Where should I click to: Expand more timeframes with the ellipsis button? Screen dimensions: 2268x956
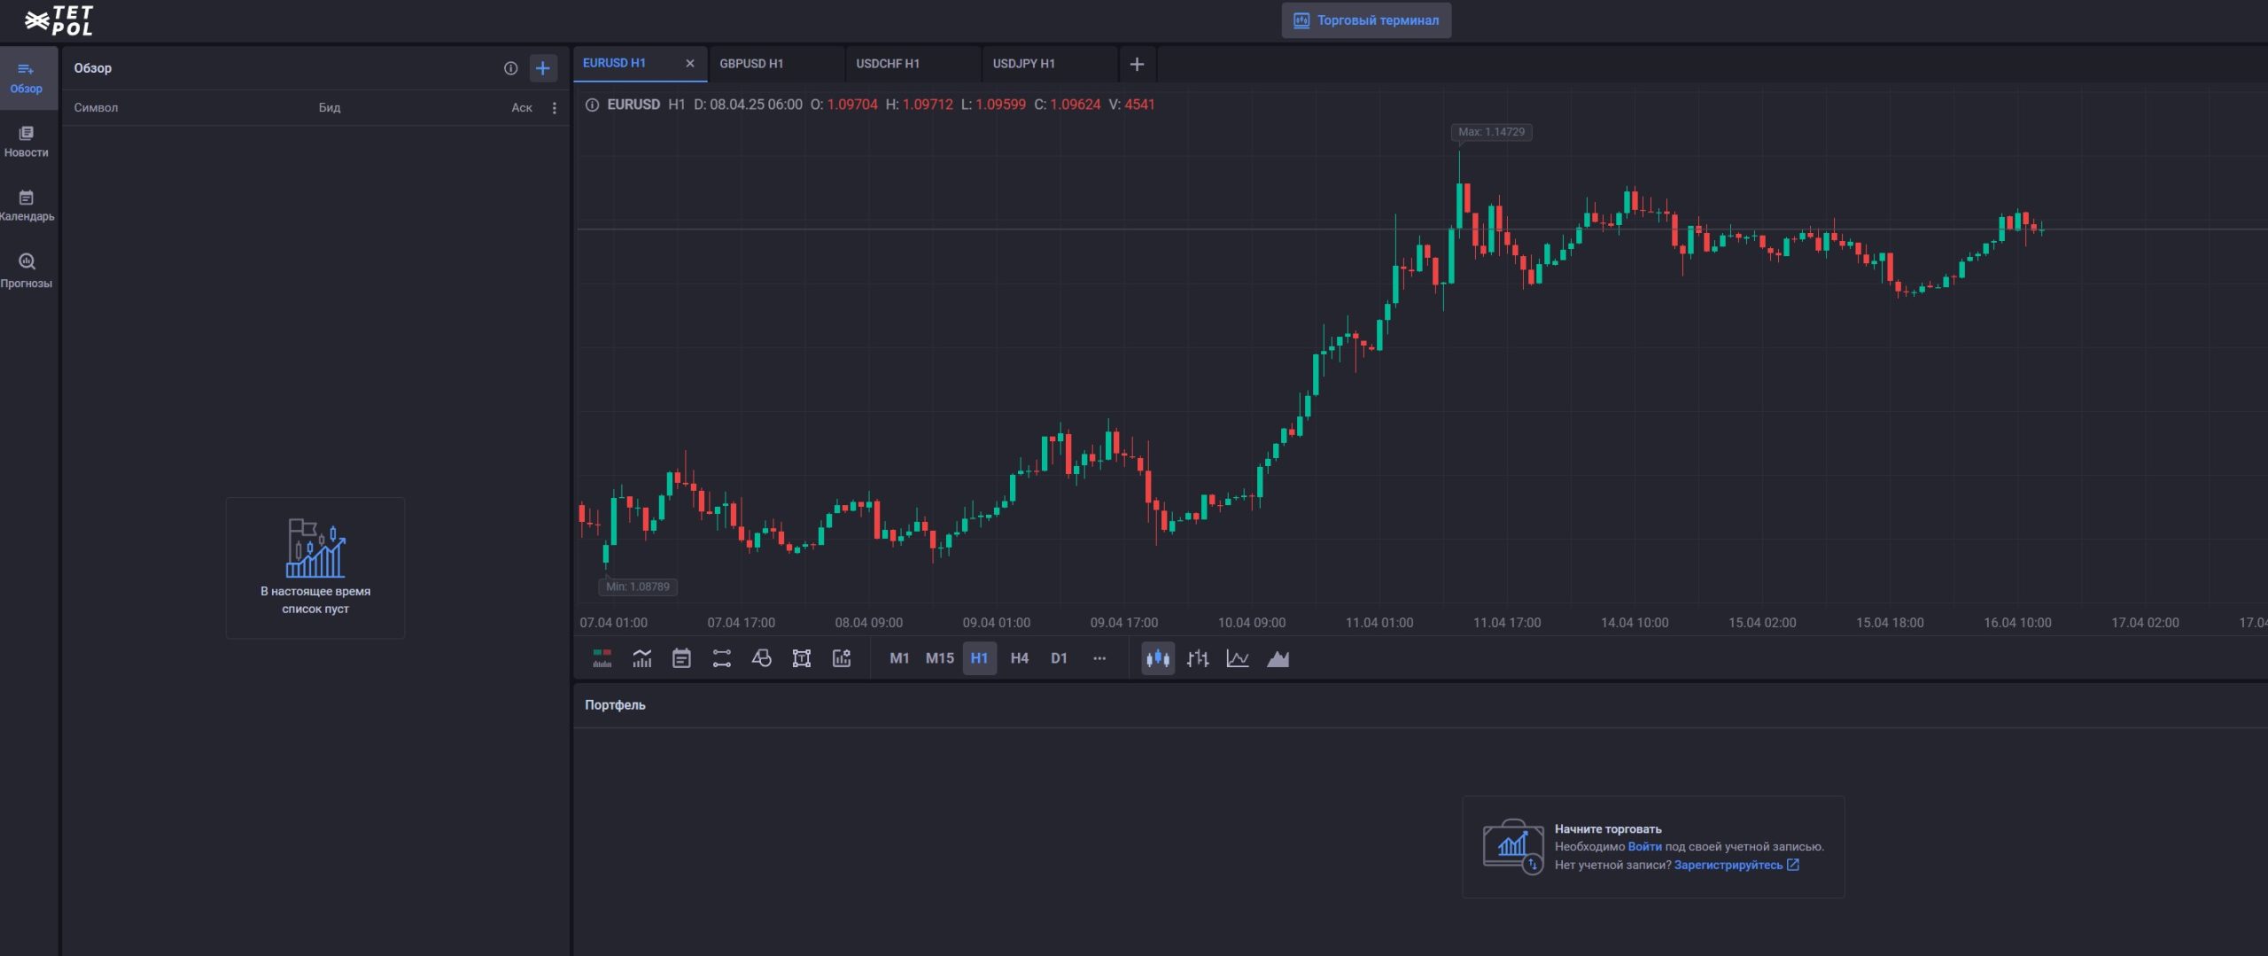(x=1099, y=658)
